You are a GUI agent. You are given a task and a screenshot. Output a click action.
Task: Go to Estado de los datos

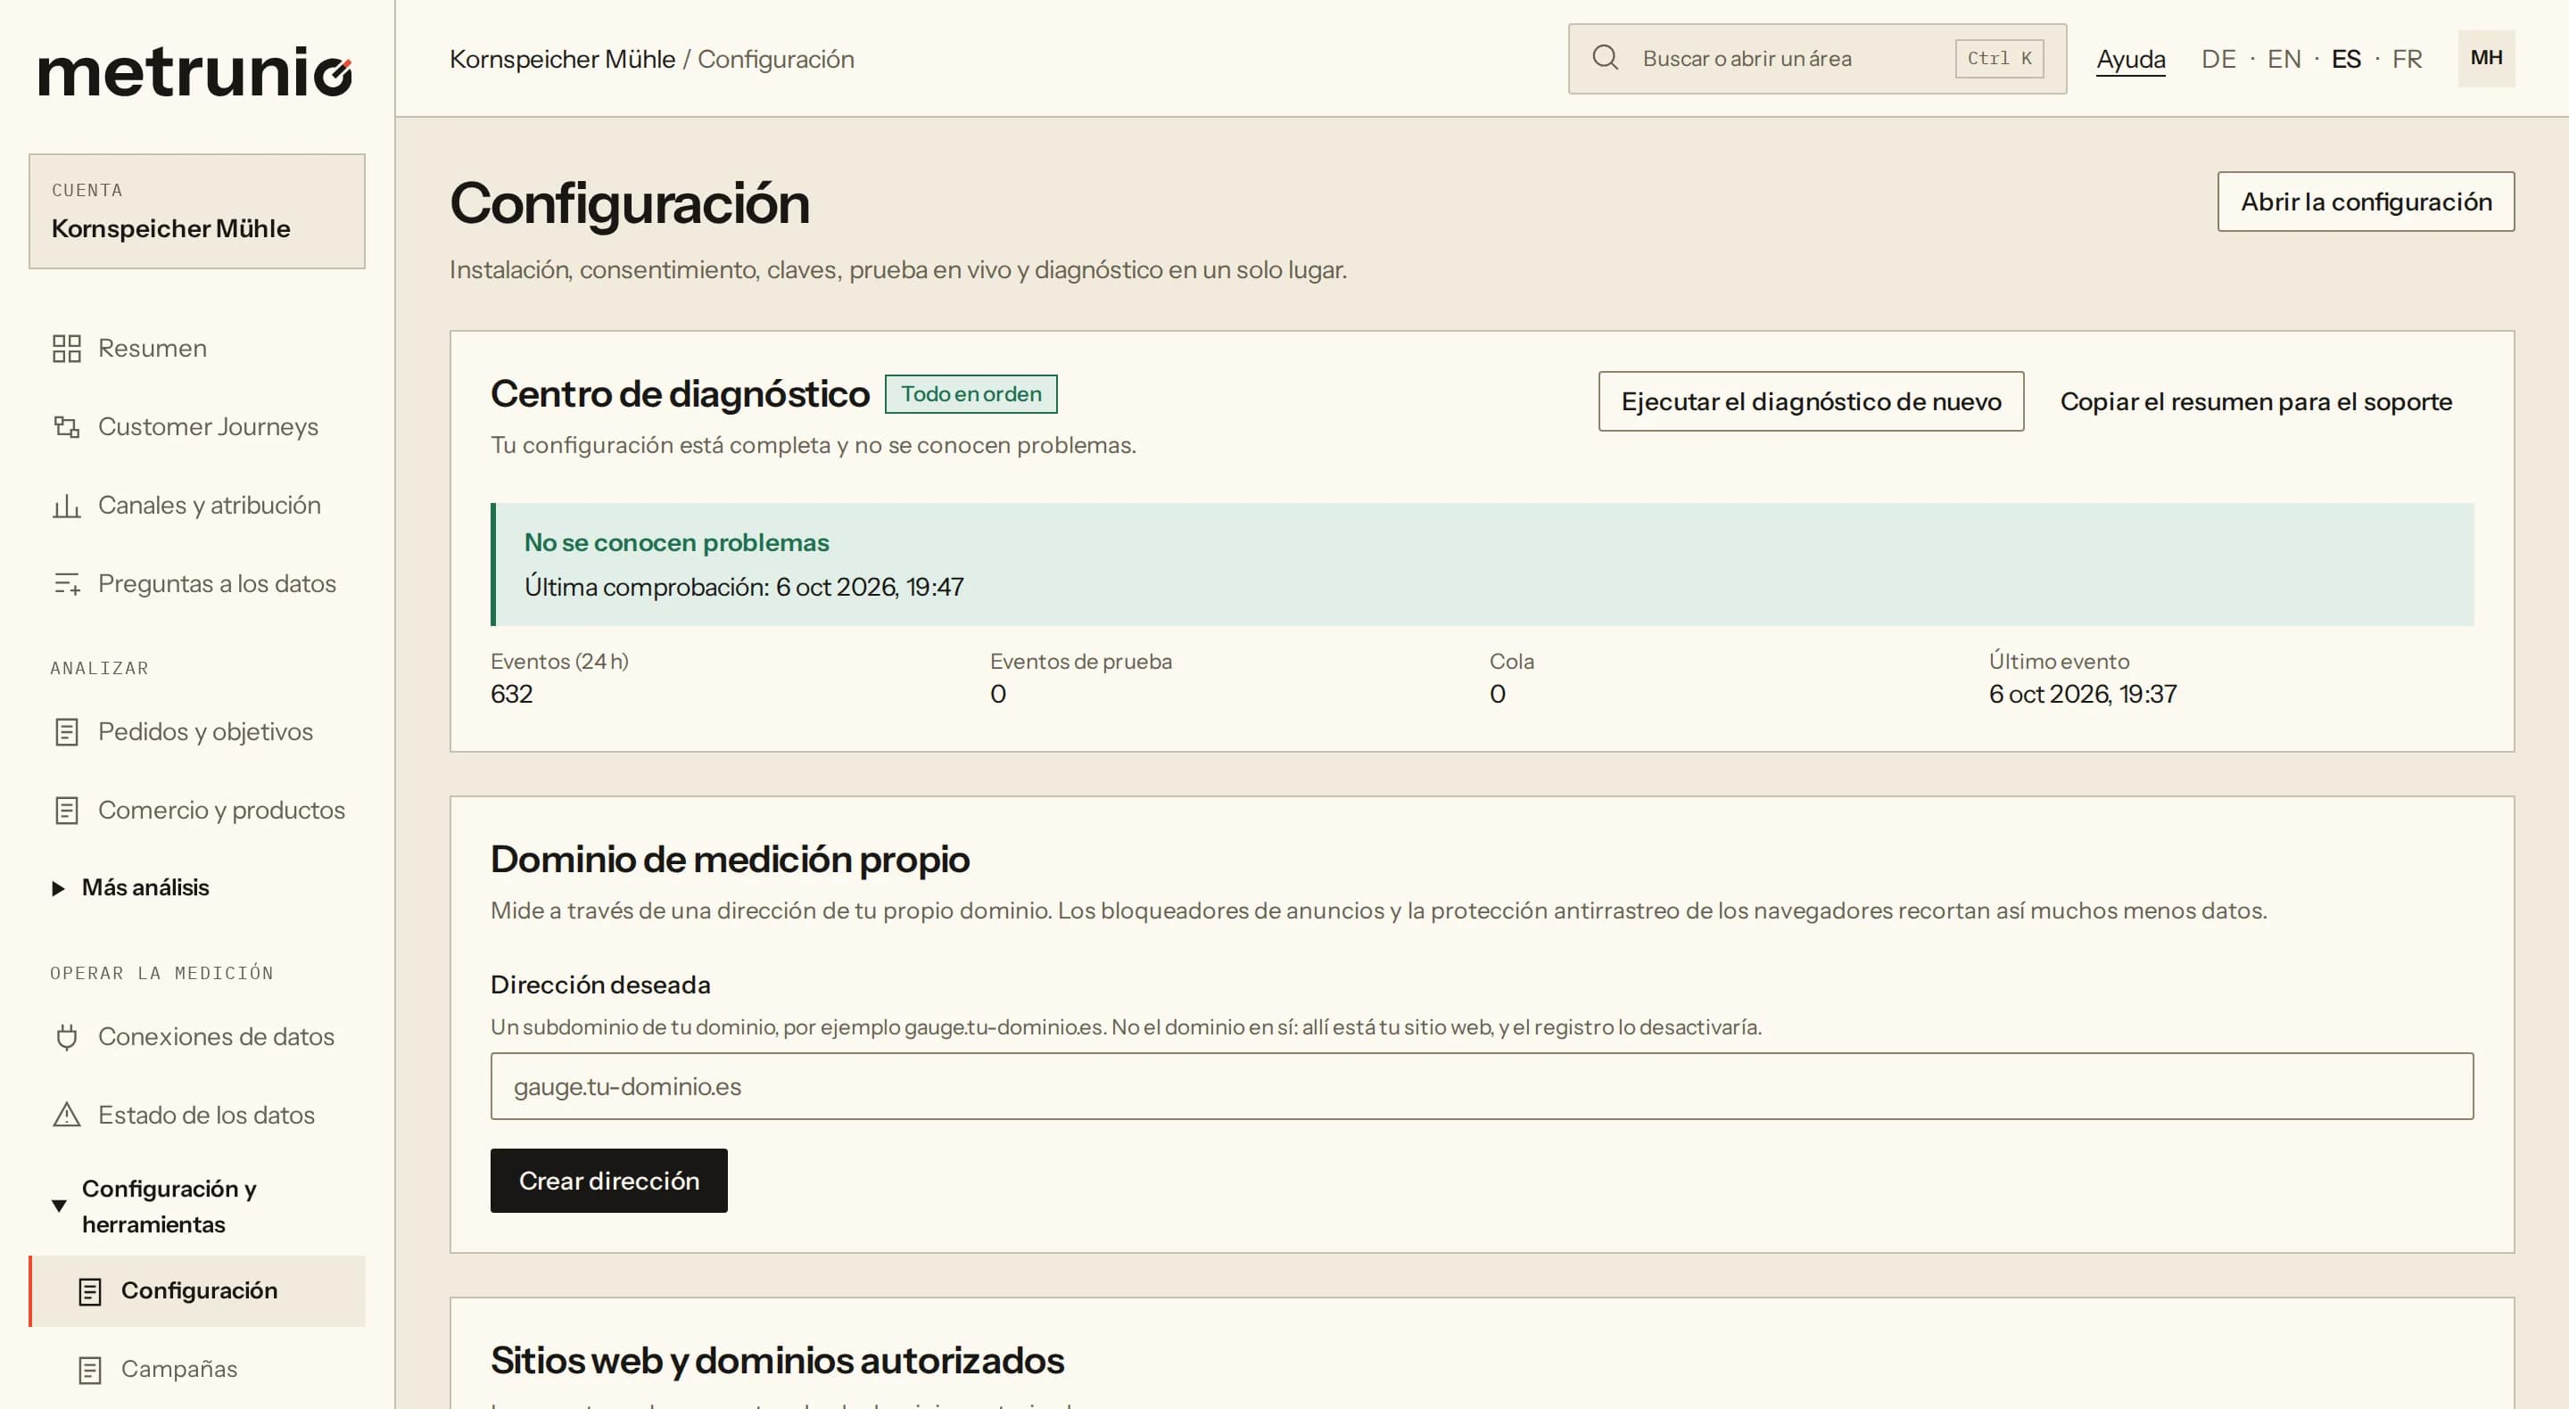pos(196,1115)
